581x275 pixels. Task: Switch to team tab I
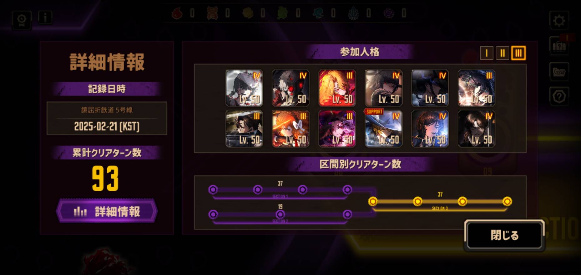(487, 53)
